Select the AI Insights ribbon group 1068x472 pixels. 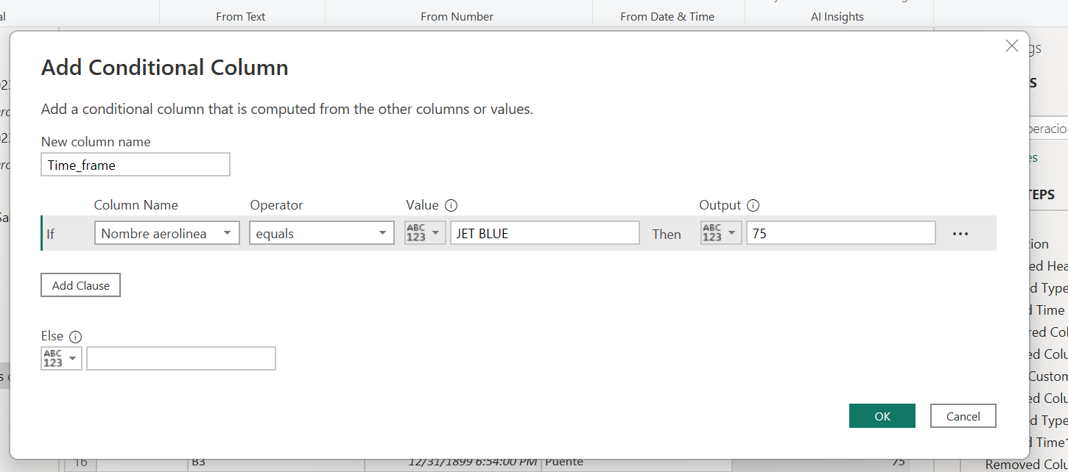coord(837,16)
